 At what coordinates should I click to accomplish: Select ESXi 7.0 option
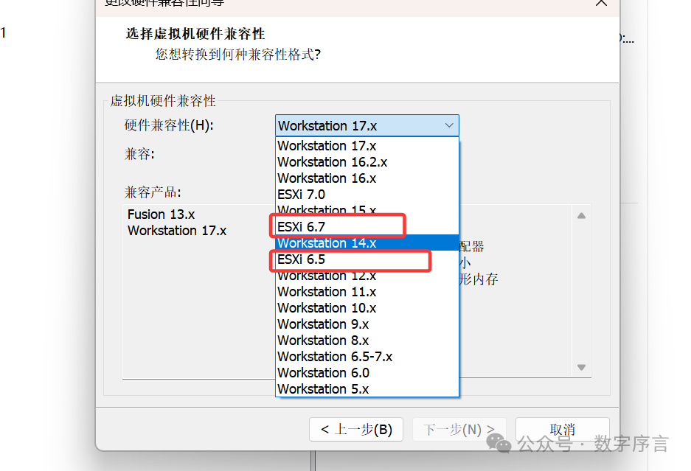point(367,195)
